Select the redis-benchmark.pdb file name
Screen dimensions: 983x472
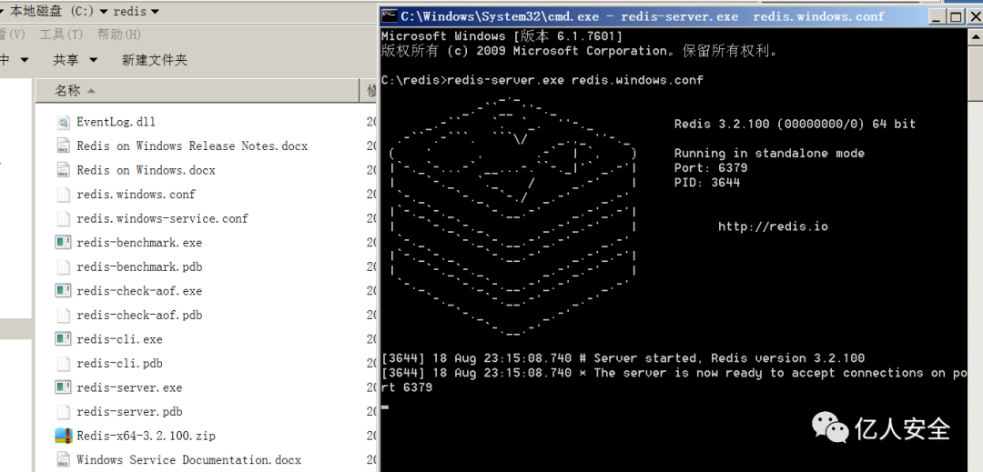coord(139,266)
